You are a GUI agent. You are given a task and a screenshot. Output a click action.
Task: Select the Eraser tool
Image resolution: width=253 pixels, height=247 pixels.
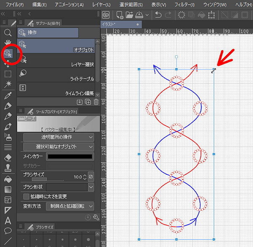(8, 157)
